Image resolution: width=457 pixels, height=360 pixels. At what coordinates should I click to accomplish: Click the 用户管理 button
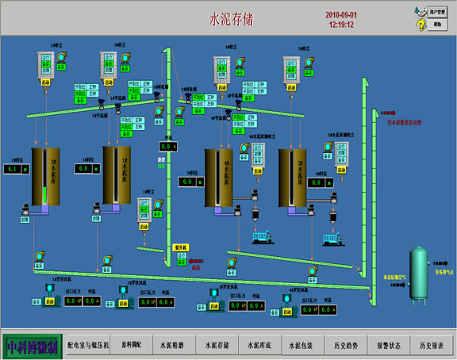click(x=437, y=12)
